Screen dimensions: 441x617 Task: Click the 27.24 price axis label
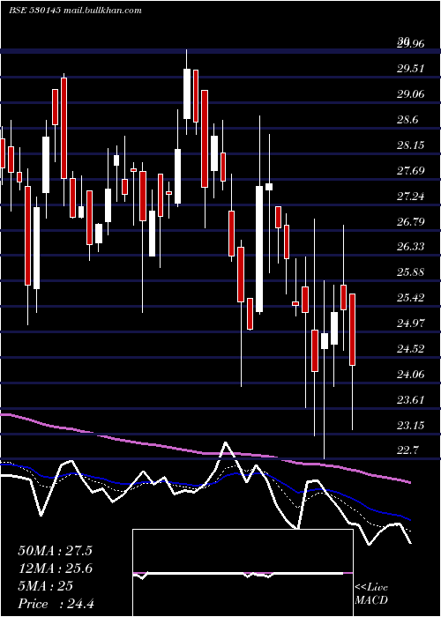pos(411,197)
